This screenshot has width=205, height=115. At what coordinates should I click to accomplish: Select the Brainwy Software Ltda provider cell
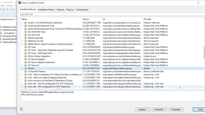tap(153, 72)
